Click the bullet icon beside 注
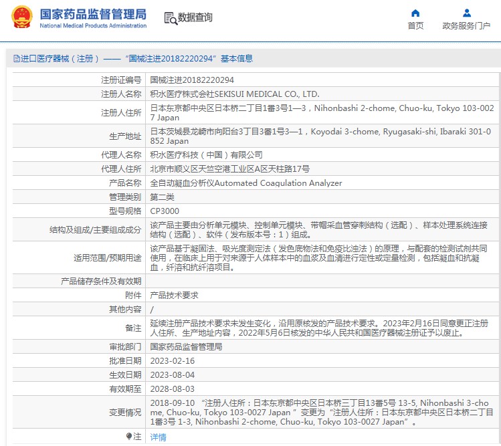This screenshot has width=501, height=446. (128, 436)
